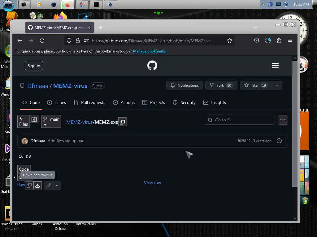Viewport: 317px width, 237px height.
Task: Click the Firefox icon in the taskbar
Action: 67,5
